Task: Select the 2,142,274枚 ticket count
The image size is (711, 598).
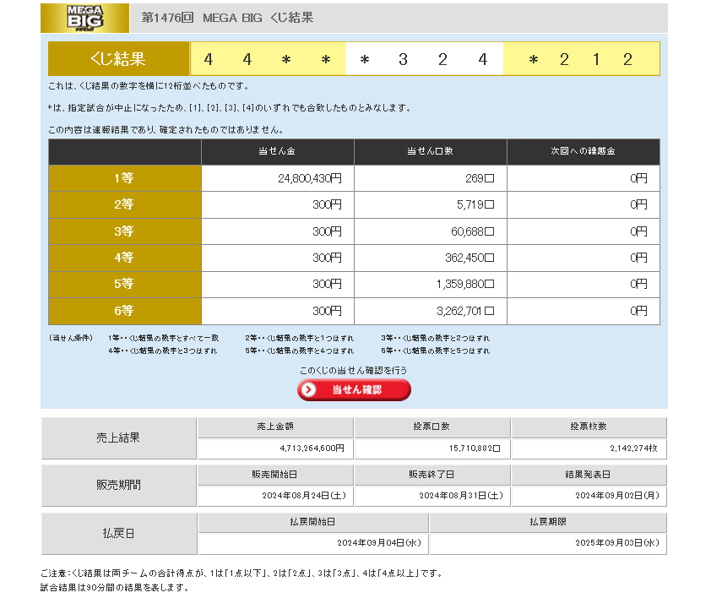Action: click(633, 448)
